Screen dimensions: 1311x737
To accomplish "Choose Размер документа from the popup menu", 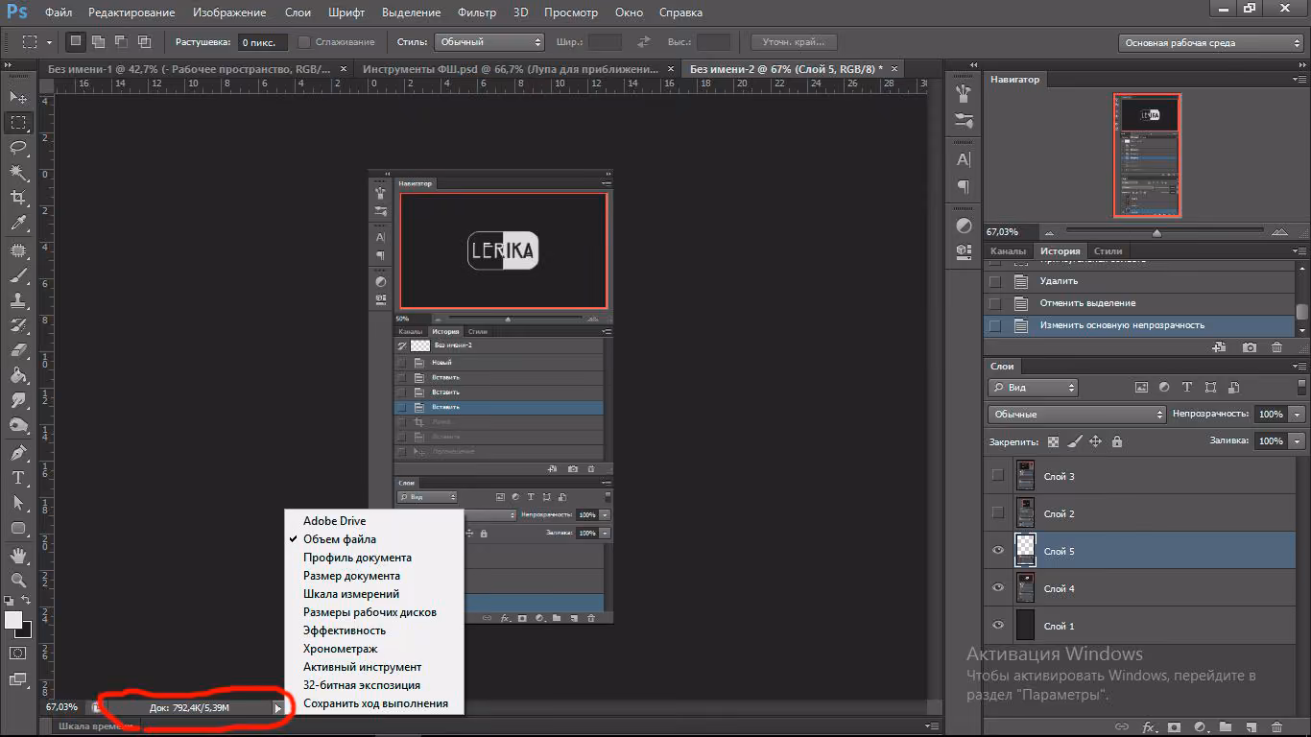I will click(x=351, y=576).
